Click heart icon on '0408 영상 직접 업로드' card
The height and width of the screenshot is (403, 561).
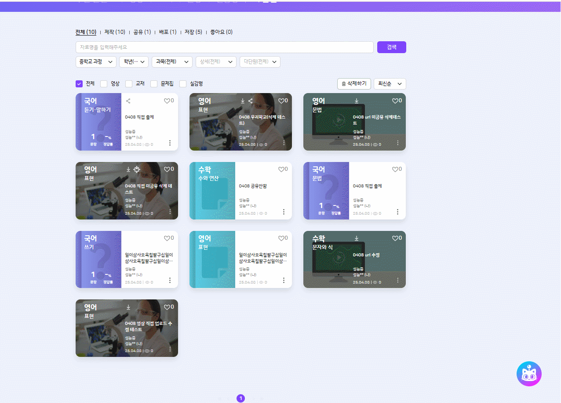pos(167,307)
